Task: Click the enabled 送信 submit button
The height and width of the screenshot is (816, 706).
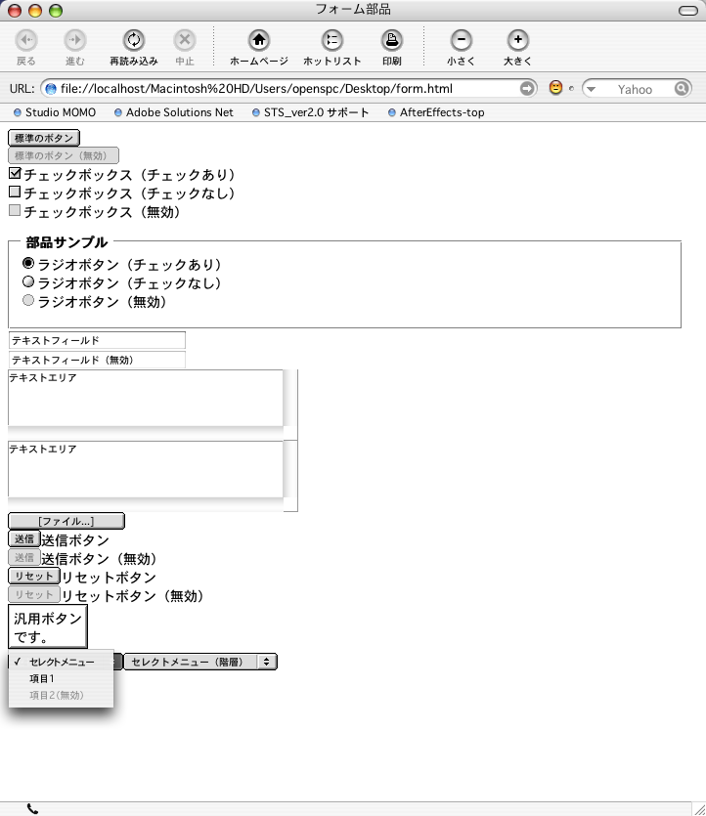Action: tap(23, 539)
